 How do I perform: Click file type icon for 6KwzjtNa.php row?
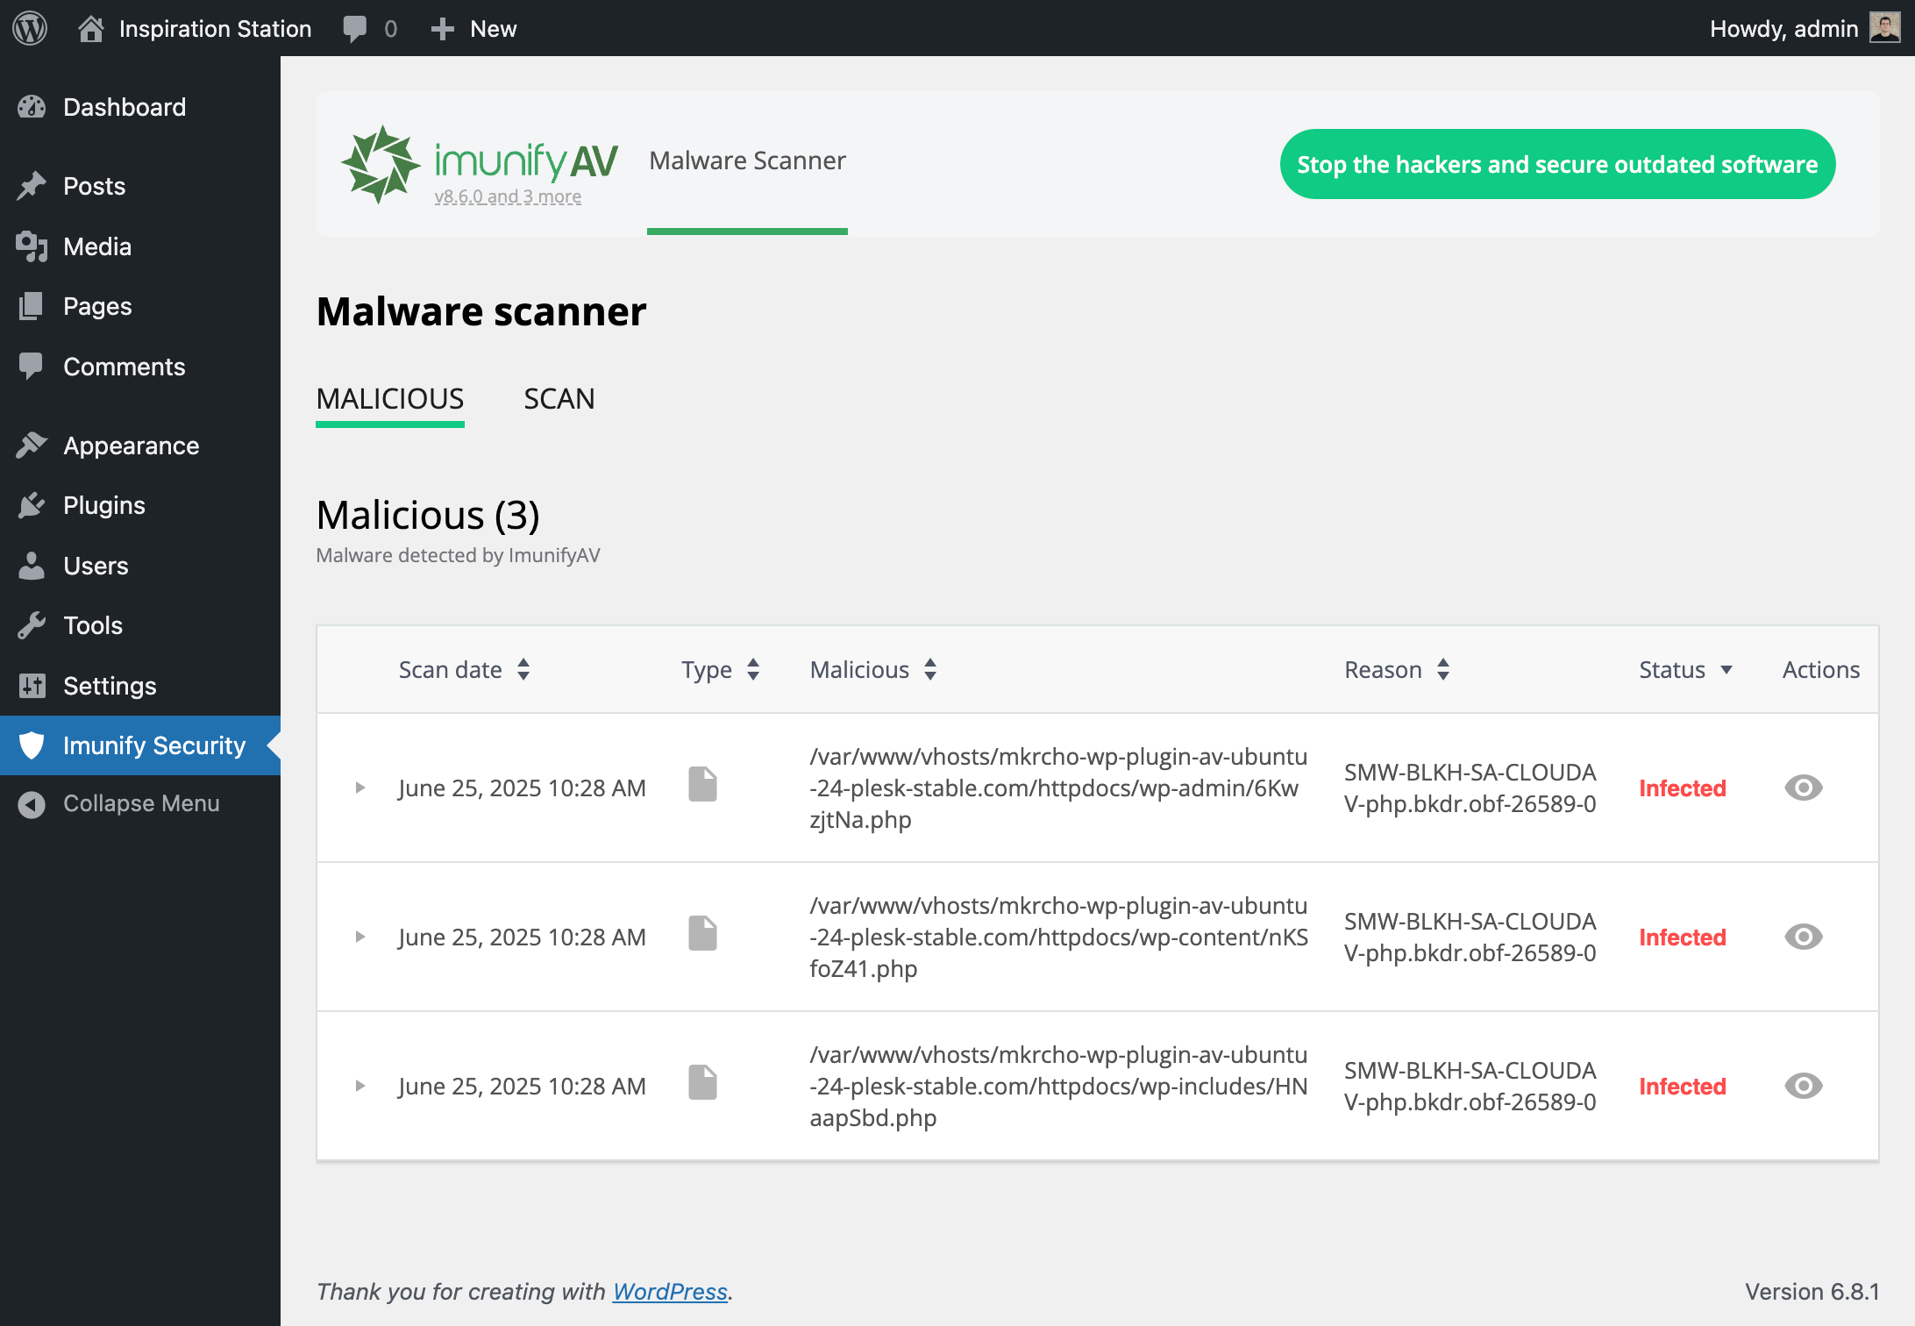click(702, 784)
